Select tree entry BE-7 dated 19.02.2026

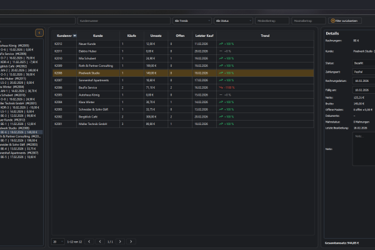click(19, 141)
